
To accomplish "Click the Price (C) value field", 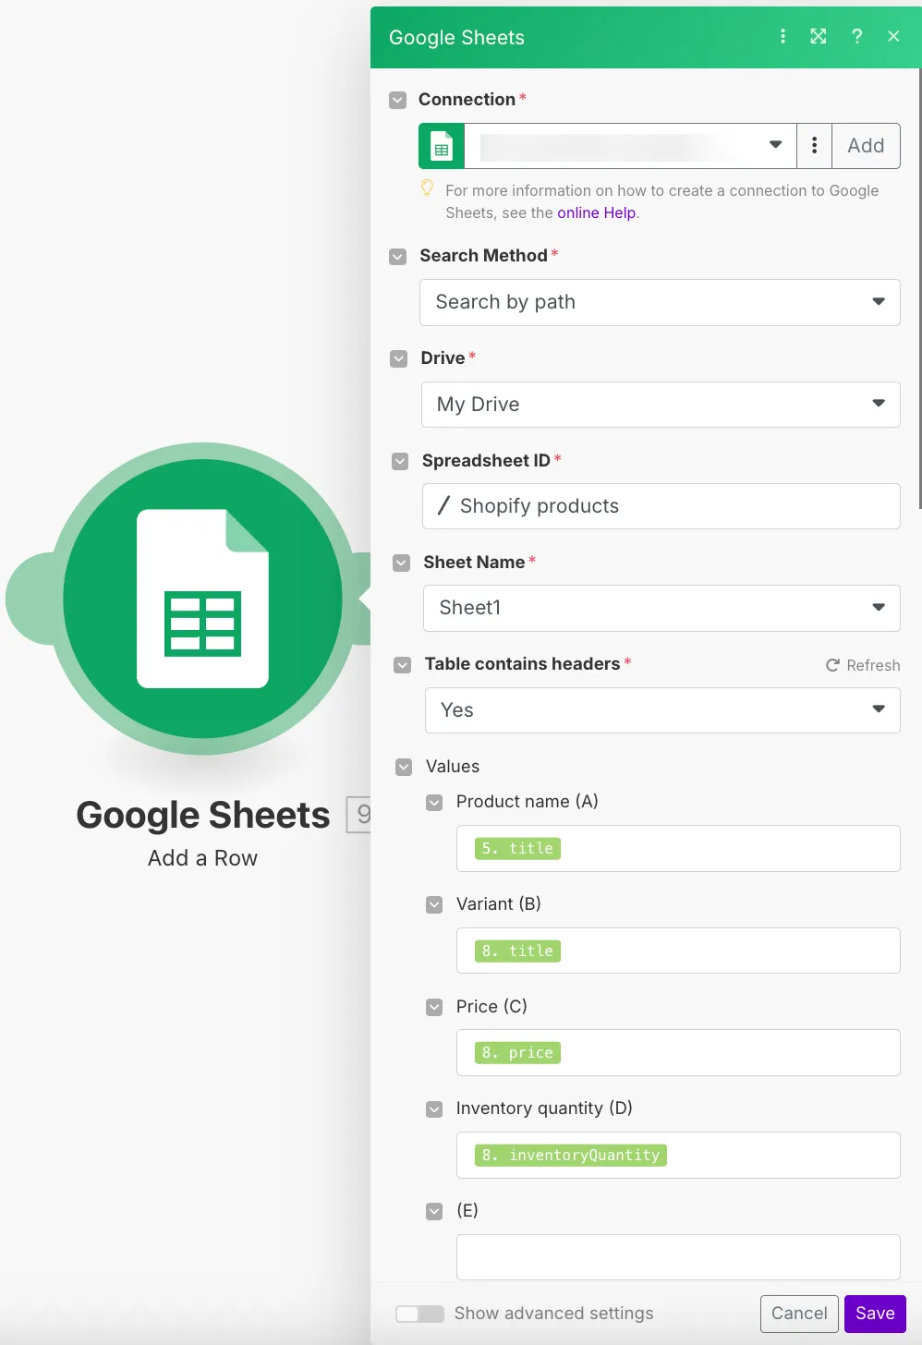I will point(678,1053).
